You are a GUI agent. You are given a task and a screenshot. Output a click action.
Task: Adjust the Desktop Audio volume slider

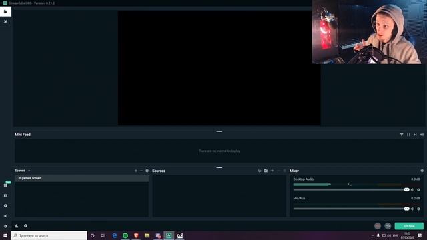point(352,189)
